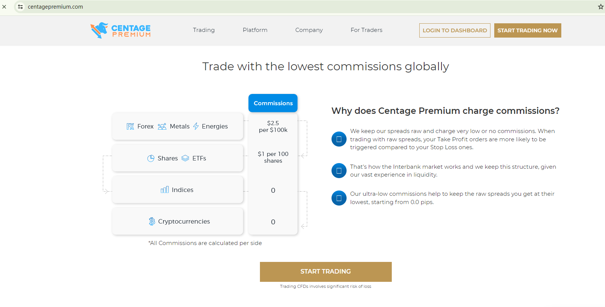Screen dimensions: 605x307
Task: Expand the For Traders menu
Action: coord(367,30)
